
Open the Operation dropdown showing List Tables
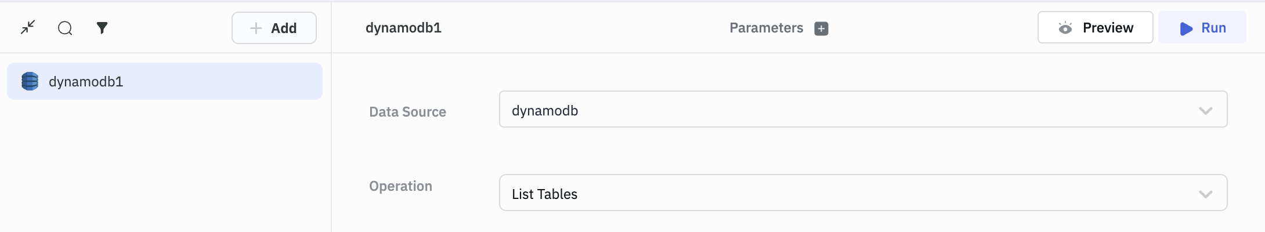tap(847, 193)
